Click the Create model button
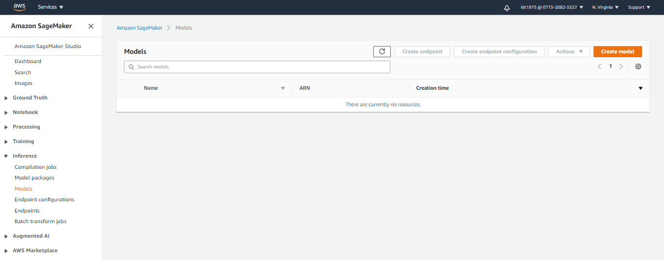The image size is (664, 260). pos(618,51)
